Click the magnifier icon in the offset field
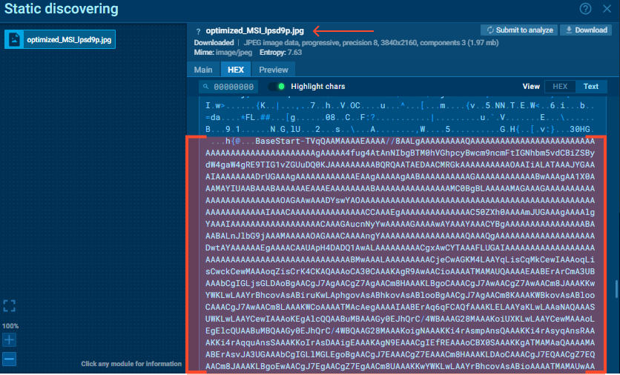The image size is (620, 375). tap(205, 87)
